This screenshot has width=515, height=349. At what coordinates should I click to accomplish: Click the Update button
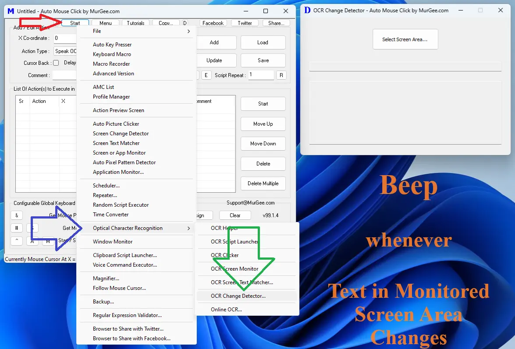point(216,60)
